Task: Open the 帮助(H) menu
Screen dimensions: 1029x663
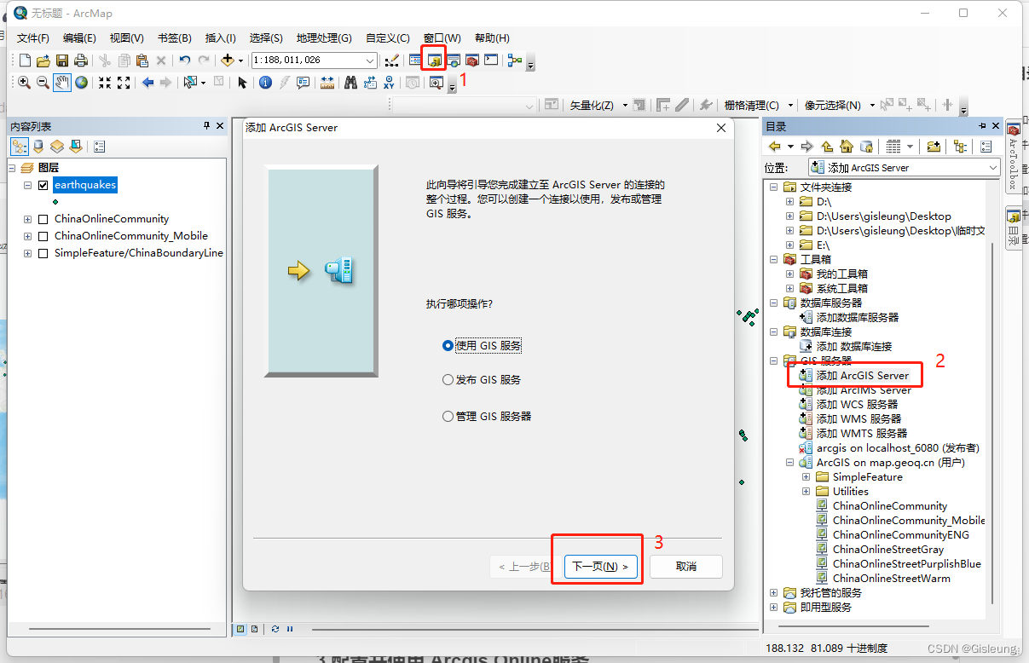Action: pos(492,38)
